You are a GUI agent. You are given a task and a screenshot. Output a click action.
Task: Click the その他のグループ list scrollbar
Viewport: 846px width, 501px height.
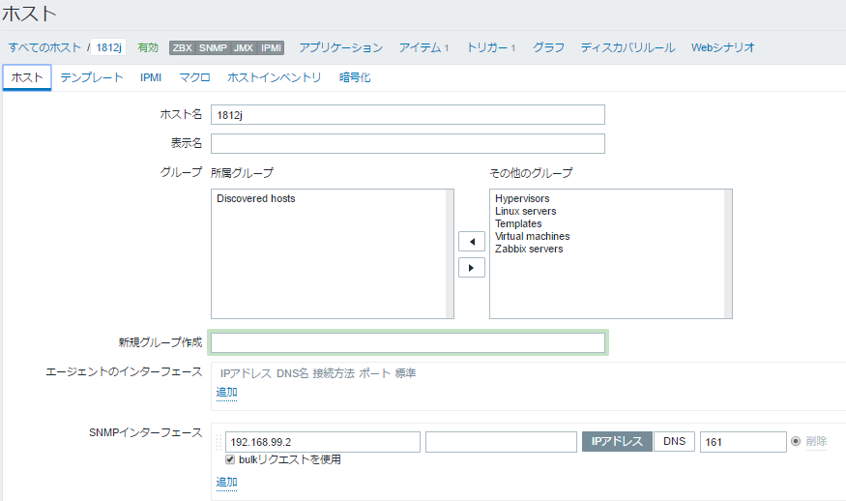coord(728,253)
